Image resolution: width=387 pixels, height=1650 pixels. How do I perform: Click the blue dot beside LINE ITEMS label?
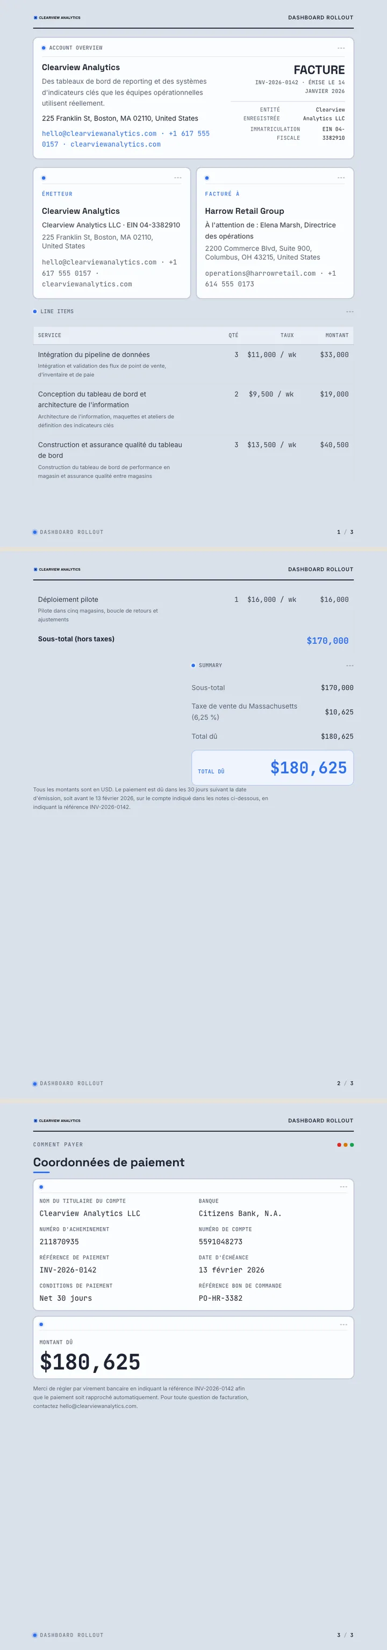(34, 311)
